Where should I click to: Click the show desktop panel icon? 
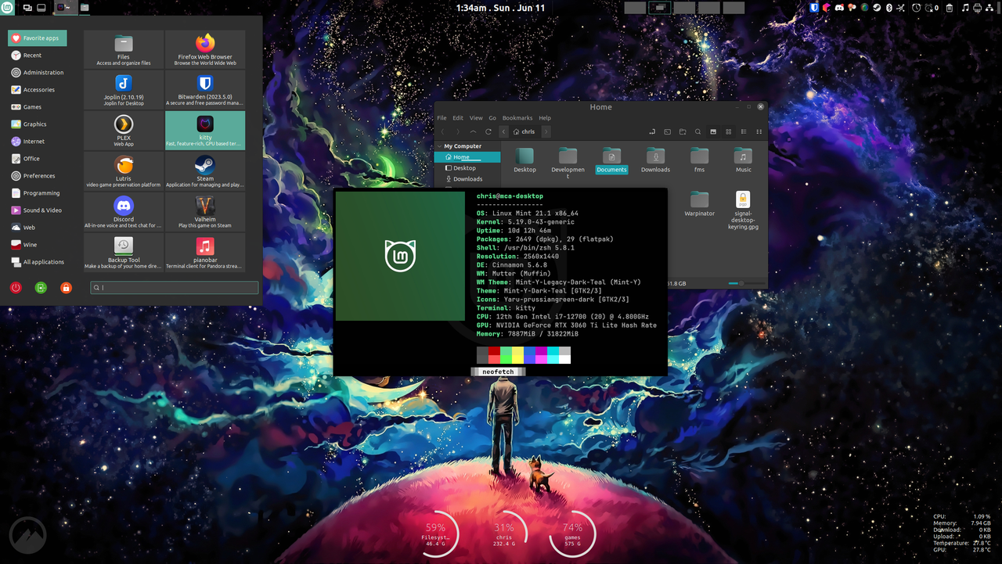(x=41, y=7)
